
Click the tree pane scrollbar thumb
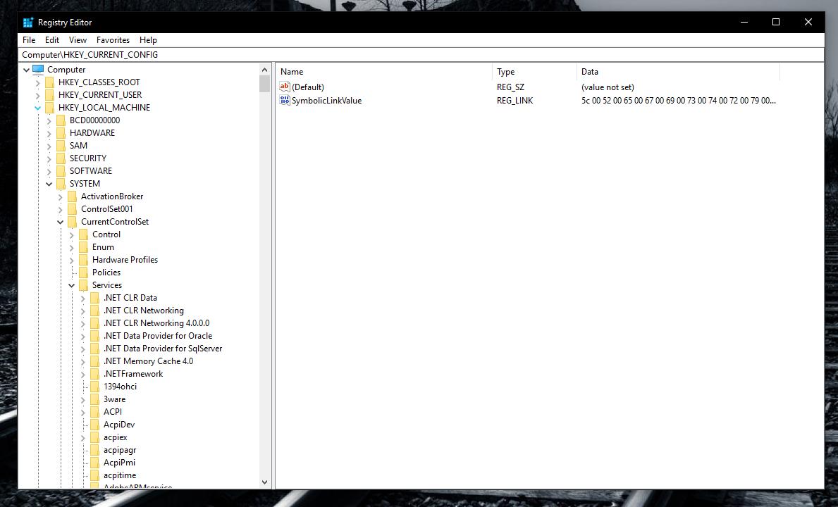click(264, 84)
